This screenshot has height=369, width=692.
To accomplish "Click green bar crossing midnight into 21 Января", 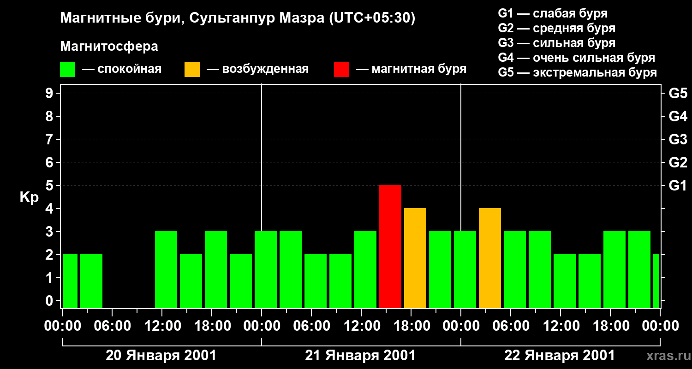I will (266, 270).
